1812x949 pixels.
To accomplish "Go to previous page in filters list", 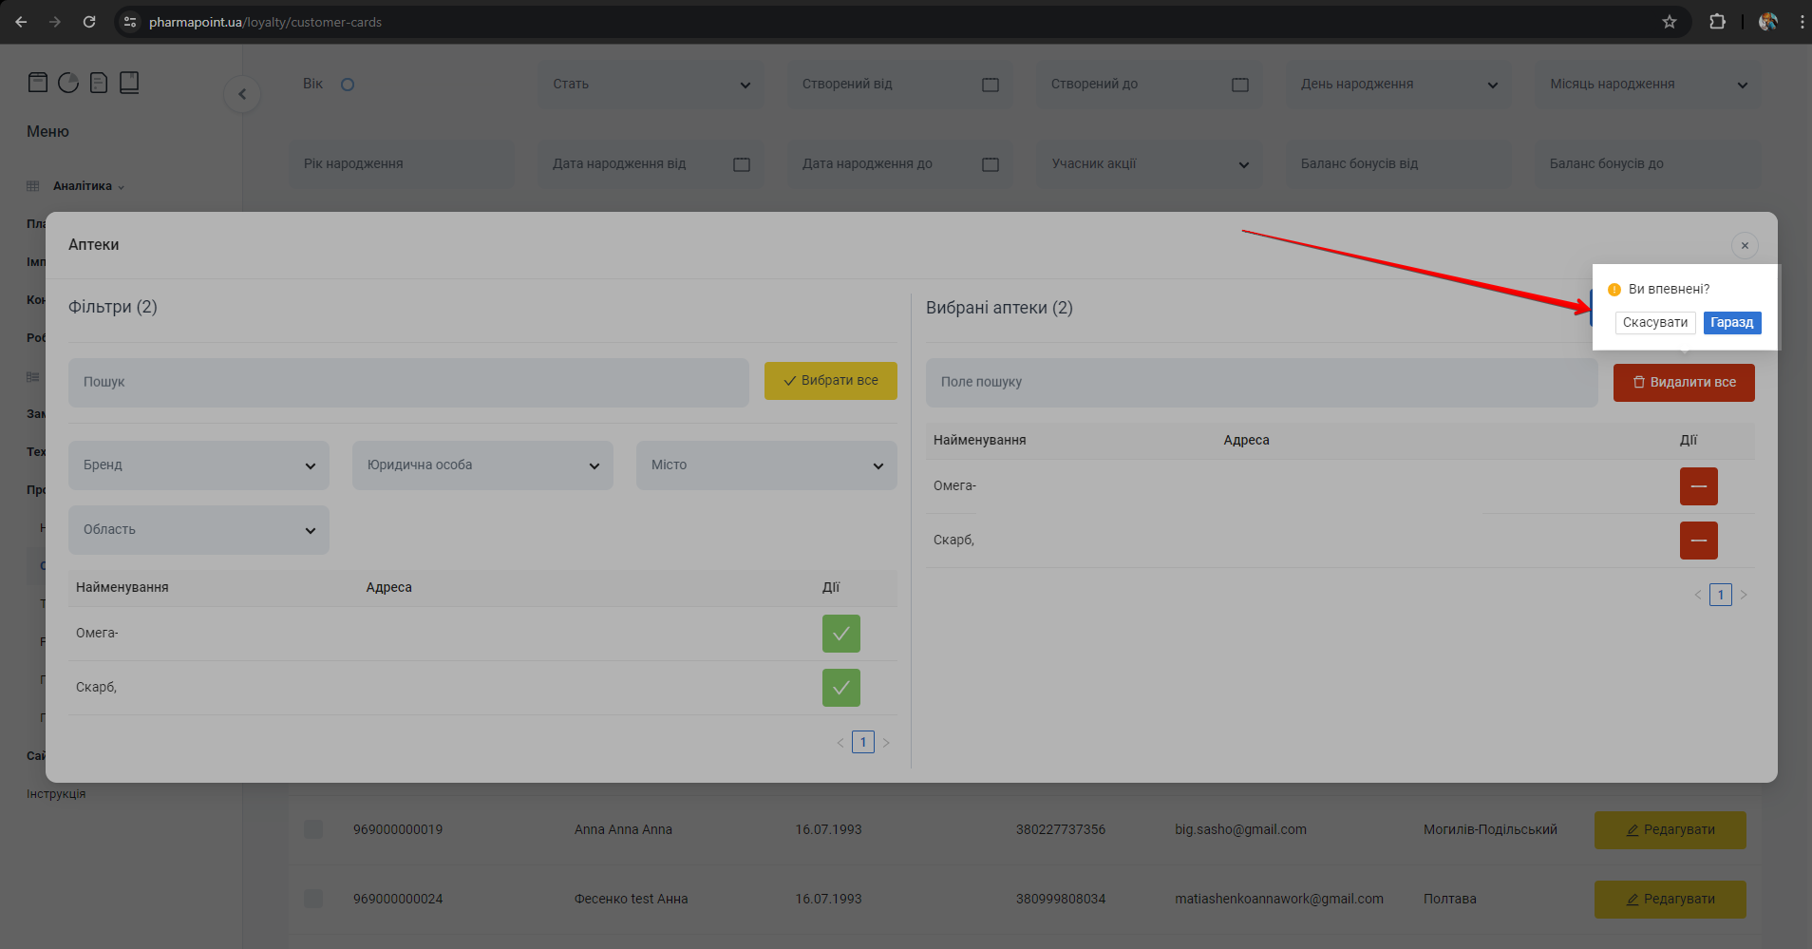I will tap(840, 743).
